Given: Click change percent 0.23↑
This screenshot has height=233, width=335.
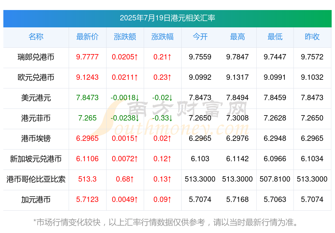Looking at the screenshot, I should 162,77.
